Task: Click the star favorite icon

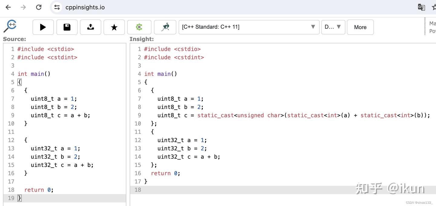Action: [x=114, y=27]
